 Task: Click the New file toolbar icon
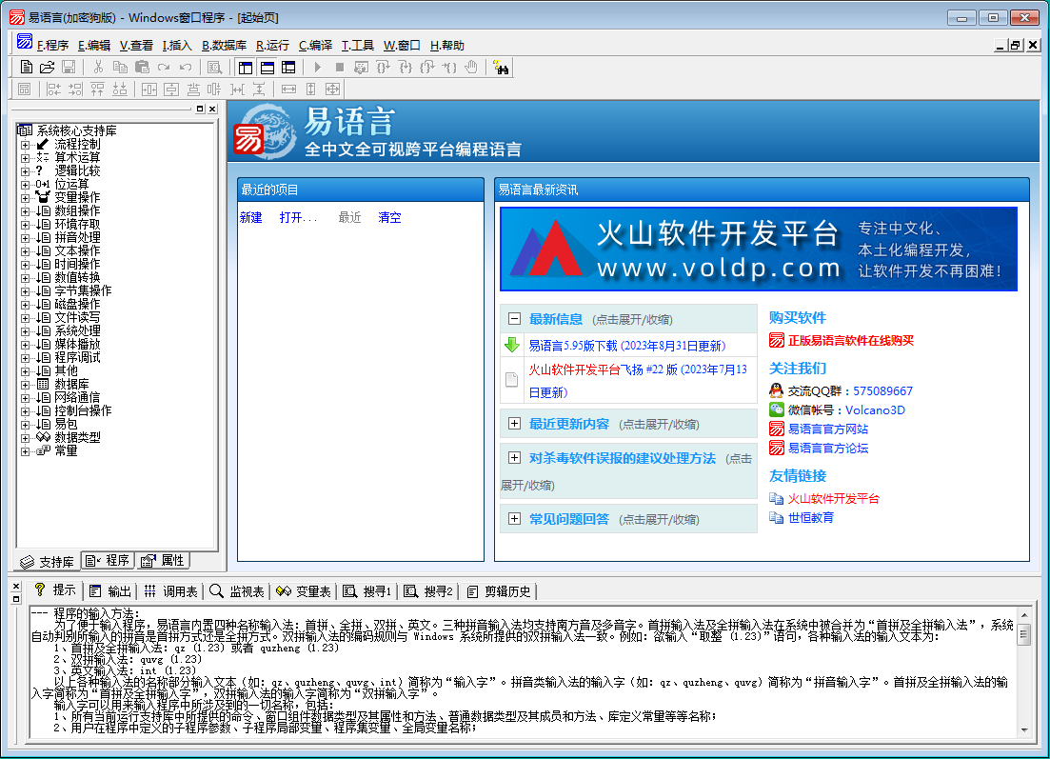click(x=27, y=67)
